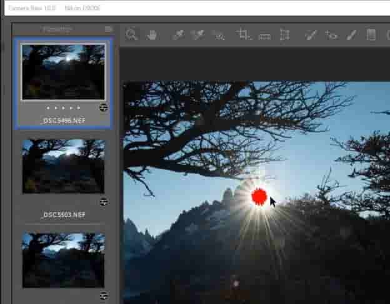Click settings badge under _DSC5503.NEF thumbnail
390x304 pixels.
[104, 202]
